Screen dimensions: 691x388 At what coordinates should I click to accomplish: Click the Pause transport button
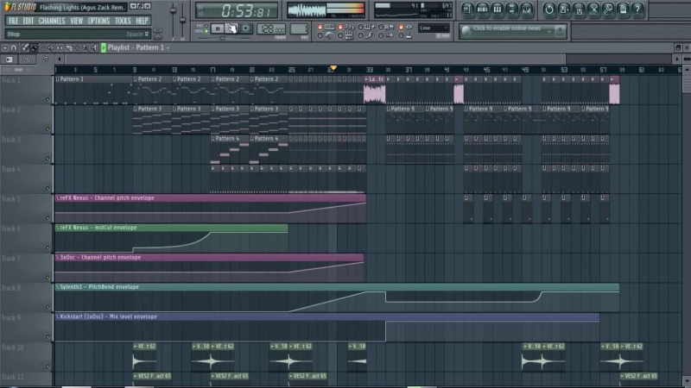click(218, 29)
